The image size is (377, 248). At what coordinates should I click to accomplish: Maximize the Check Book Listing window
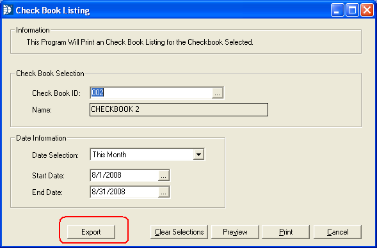(x=352, y=10)
